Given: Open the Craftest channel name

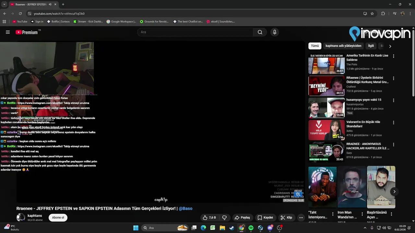Looking at the screenshot, I should 351,87.
